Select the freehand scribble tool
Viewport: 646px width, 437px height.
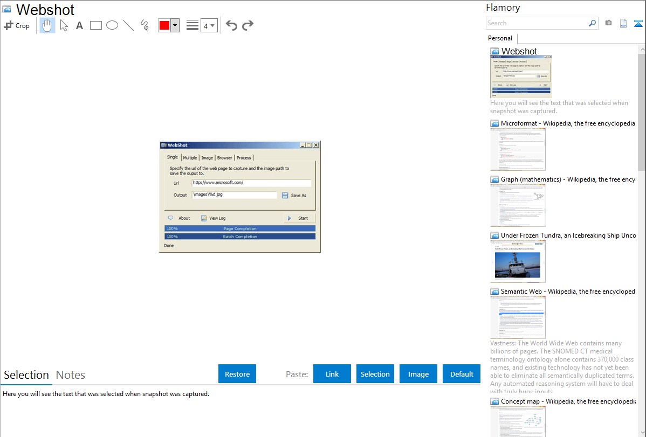click(x=145, y=25)
